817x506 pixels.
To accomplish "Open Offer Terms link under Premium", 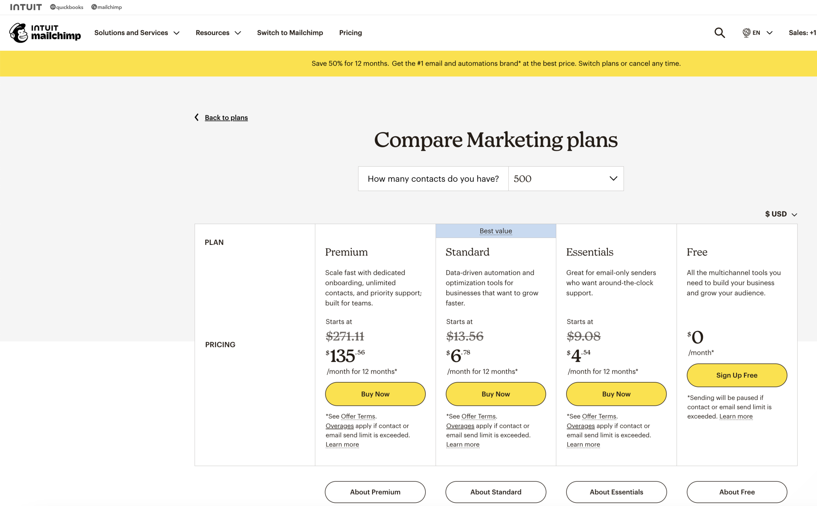I will click(357, 416).
